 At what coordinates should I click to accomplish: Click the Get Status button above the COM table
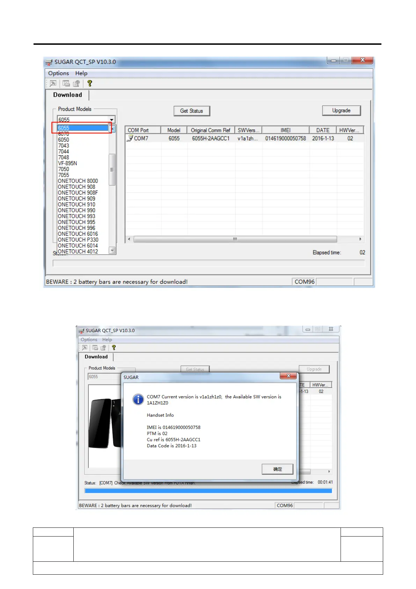tap(192, 111)
